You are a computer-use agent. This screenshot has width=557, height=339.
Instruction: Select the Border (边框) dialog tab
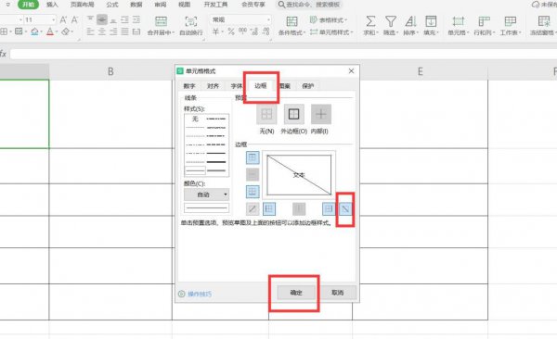(261, 86)
